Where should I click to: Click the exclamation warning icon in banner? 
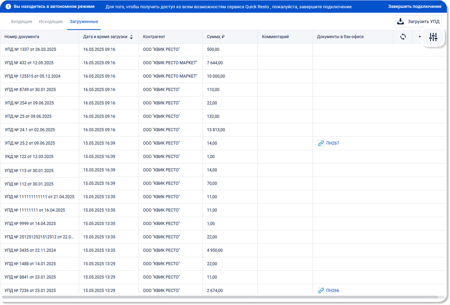[x=8, y=7]
